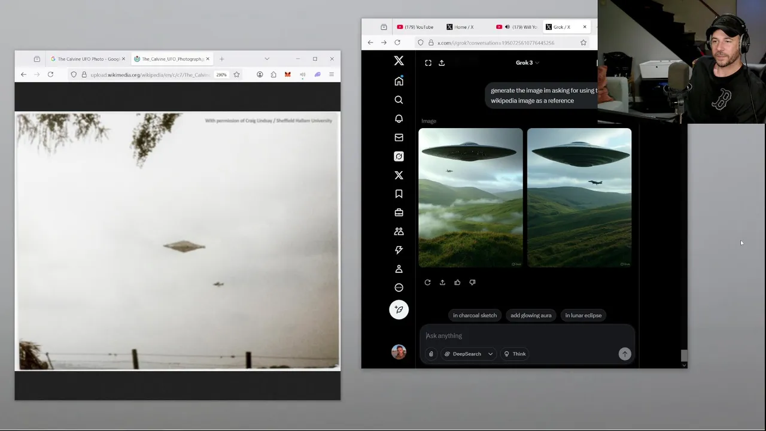This screenshot has height=431, width=766.
Task: Open Grok icon in X sidebar
Action: tap(399, 156)
